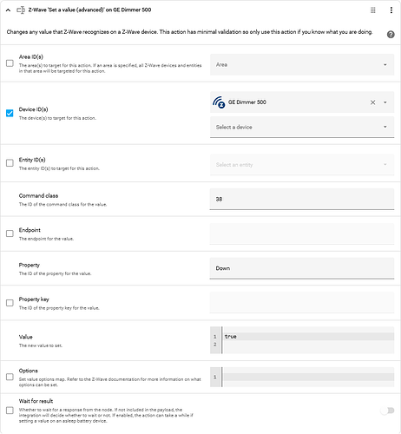Click the Z-Wave action device icon in header
The image size is (401, 434).
click(x=21, y=10)
